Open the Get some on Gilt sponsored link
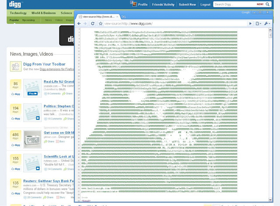 59,133
